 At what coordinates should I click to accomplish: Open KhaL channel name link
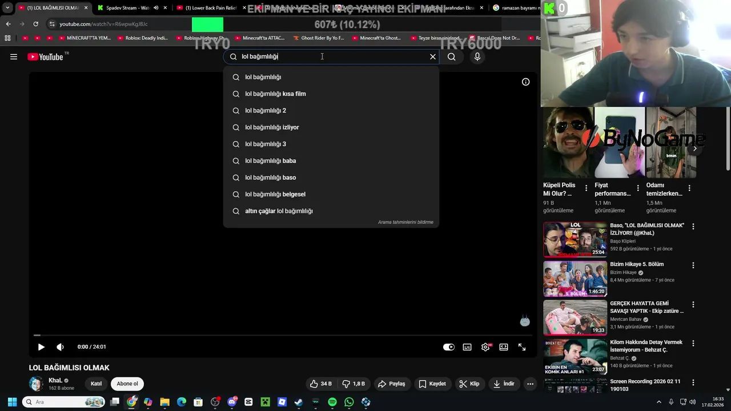(x=55, y=380)
